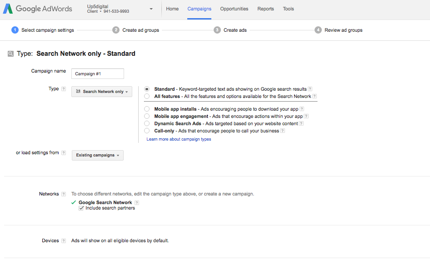Click help icon beside Dynamic Search Ads
This screenshot has width=430, height=259.
301,123
